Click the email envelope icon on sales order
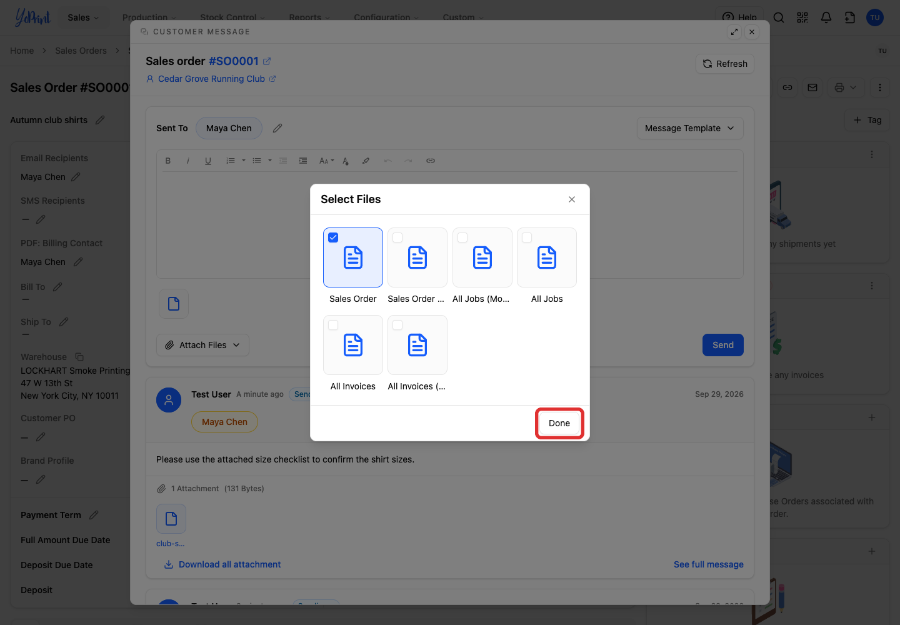This screenshot has width=900, height=625. click(x=812, y=87)
